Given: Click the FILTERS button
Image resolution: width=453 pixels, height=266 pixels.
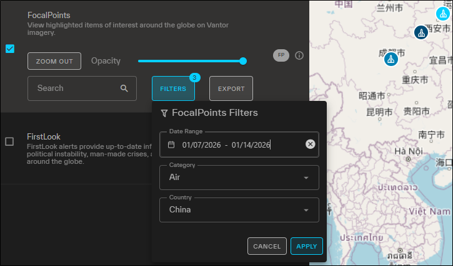Looking at the screenshot, I should 173,89.
